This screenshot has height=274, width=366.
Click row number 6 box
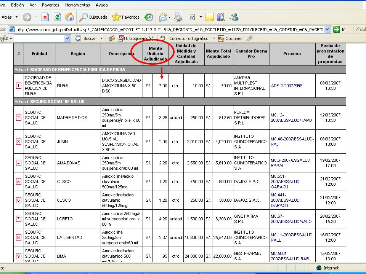coord(18,200)
